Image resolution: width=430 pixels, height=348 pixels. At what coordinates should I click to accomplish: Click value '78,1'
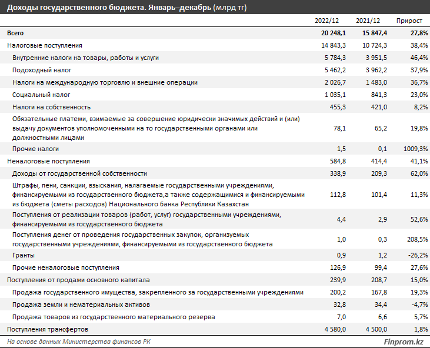tap(339, 128)
